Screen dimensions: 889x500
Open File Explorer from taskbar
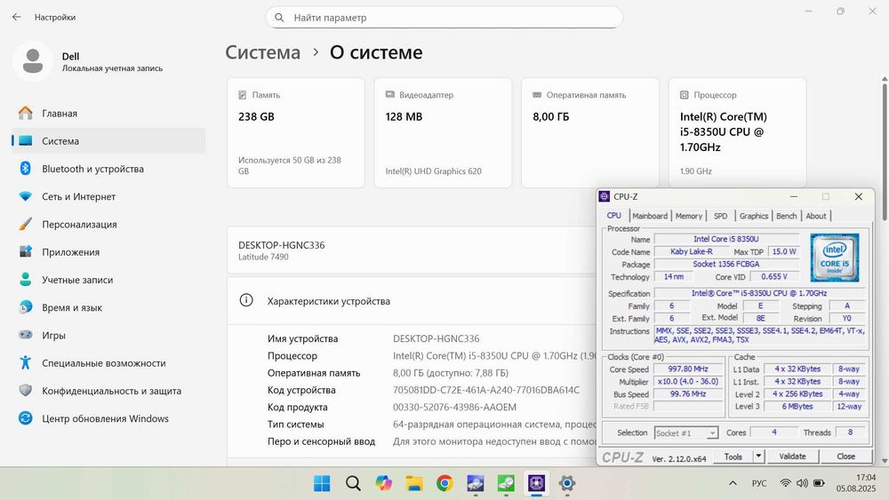(x=414, y=484)
